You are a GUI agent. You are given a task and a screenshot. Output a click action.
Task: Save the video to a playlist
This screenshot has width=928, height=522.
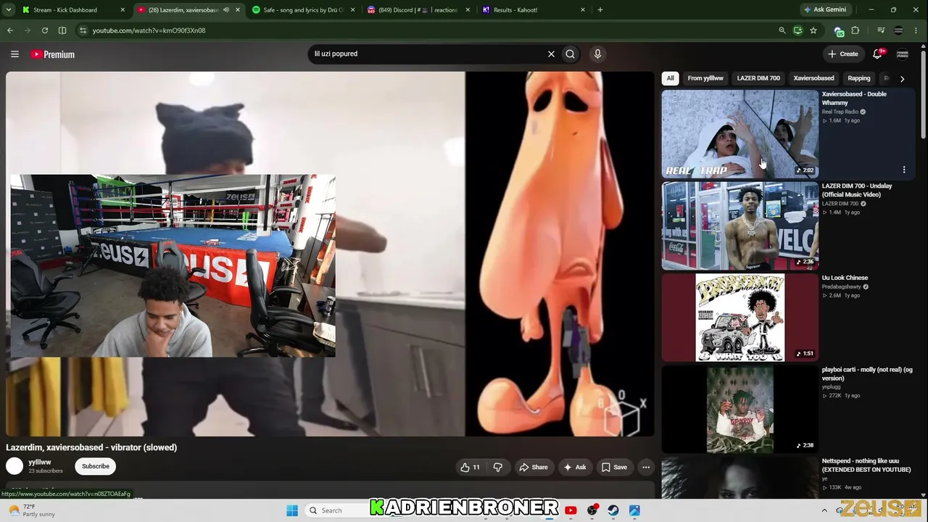click(x=614, y=468)
